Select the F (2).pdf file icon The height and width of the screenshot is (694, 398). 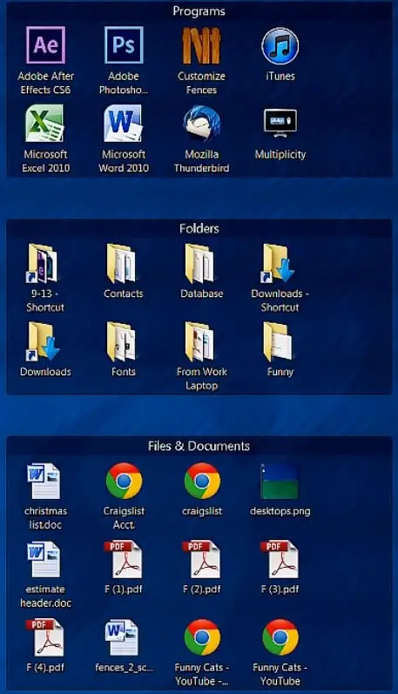click(201, 559)
